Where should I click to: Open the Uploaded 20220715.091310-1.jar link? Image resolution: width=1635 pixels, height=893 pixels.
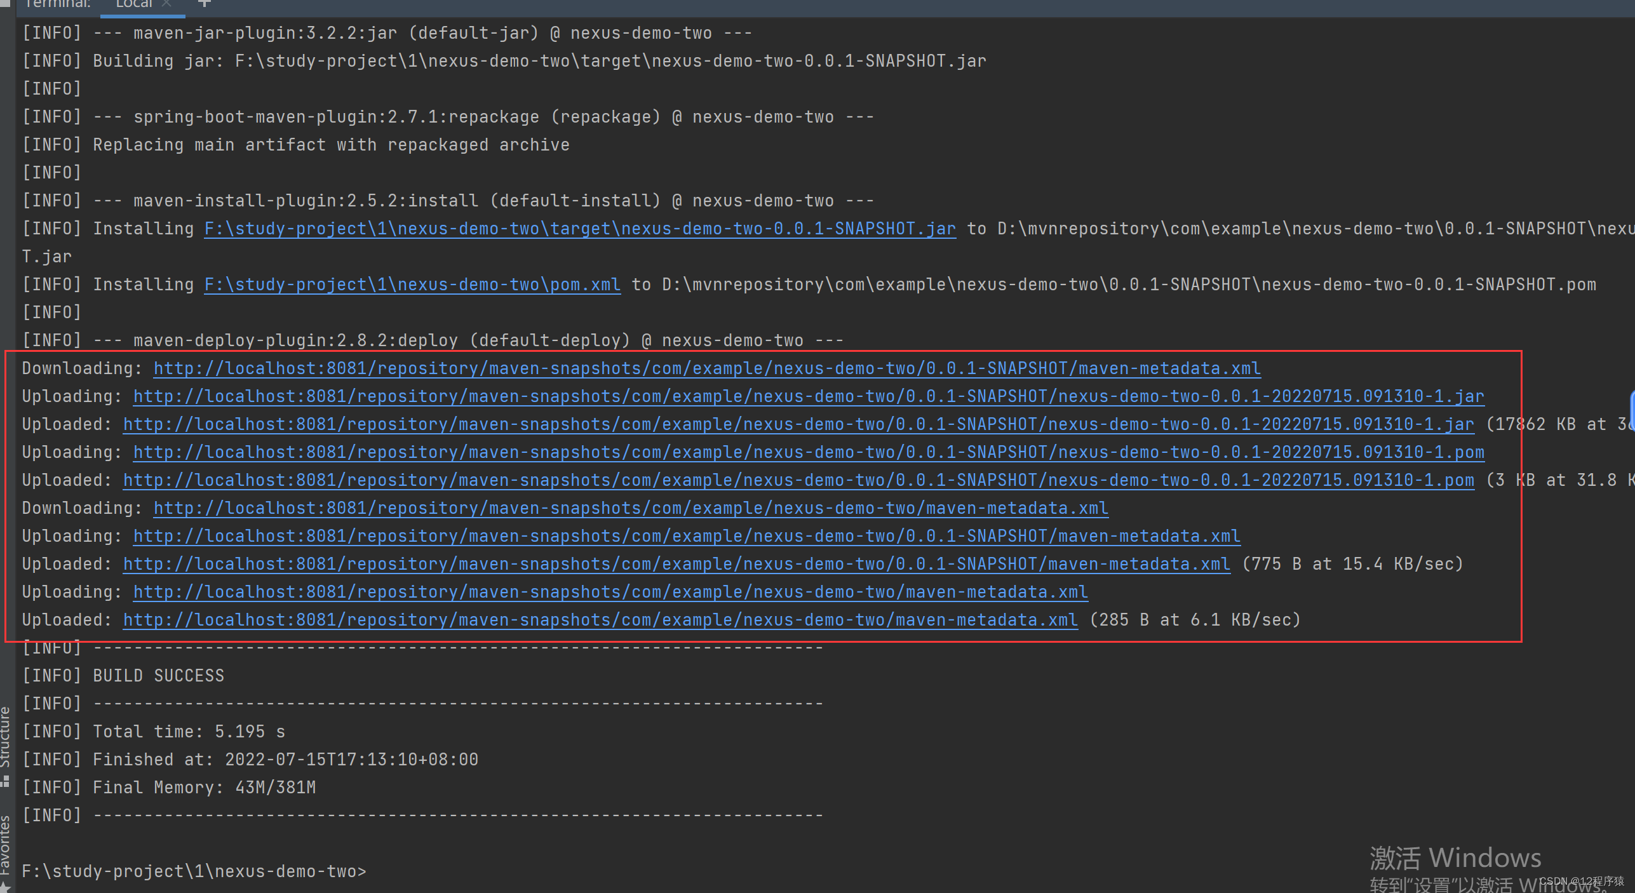click(x=798, y=424)
